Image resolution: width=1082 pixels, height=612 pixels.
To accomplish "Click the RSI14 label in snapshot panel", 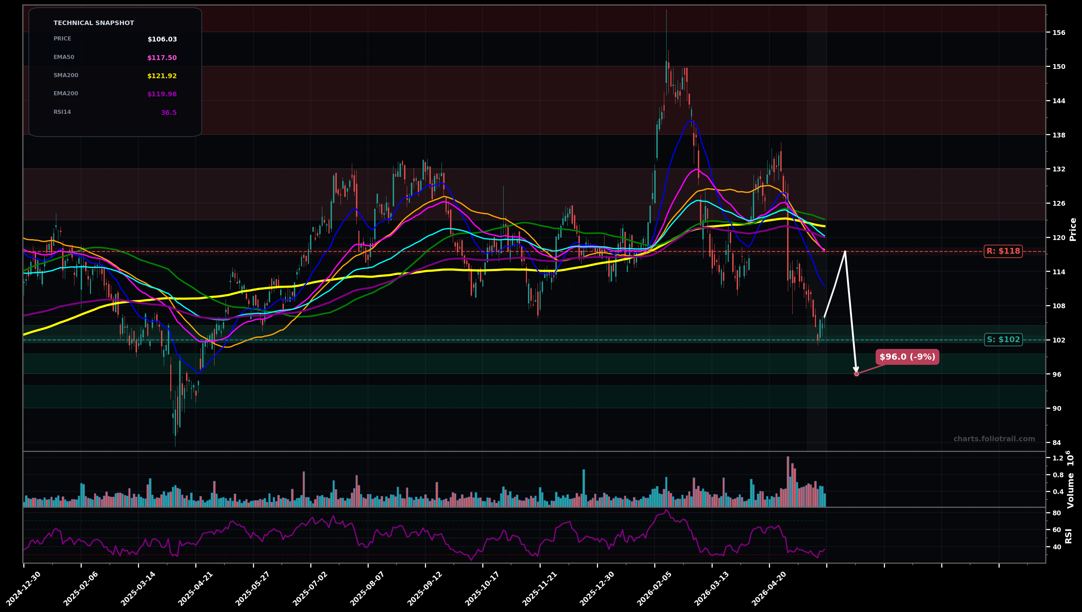I will [x=62, y=112].
